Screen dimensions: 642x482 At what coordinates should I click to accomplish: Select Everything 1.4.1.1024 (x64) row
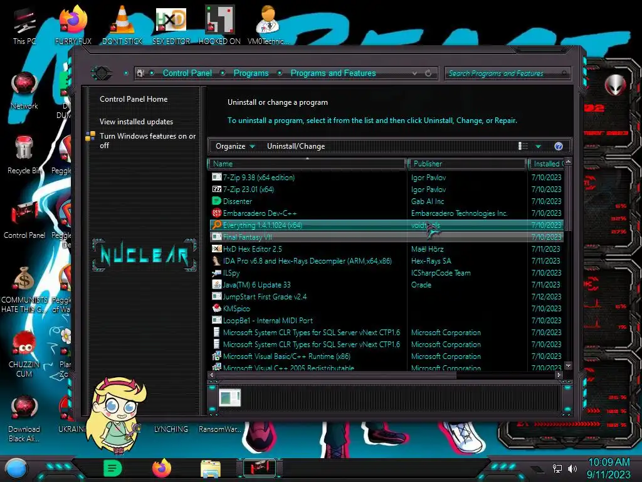click(x=386, y=225)
